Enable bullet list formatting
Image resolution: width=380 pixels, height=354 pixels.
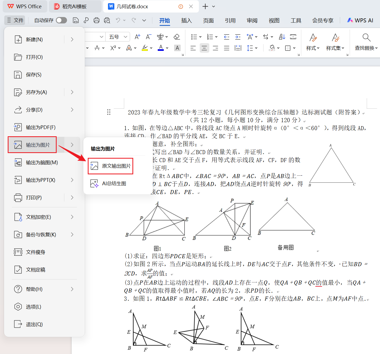pos(194,37)
